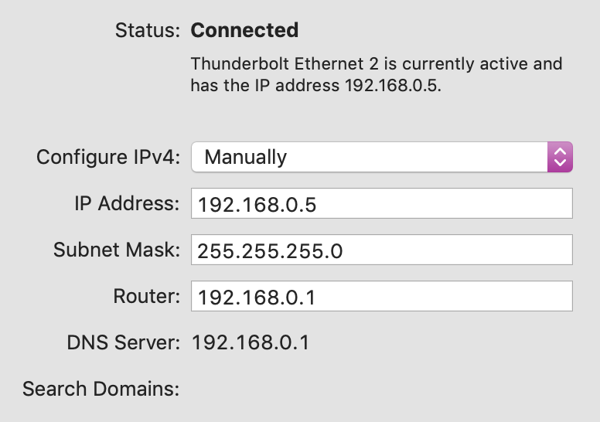Click the empty Search Domains value area

[382, 389]
